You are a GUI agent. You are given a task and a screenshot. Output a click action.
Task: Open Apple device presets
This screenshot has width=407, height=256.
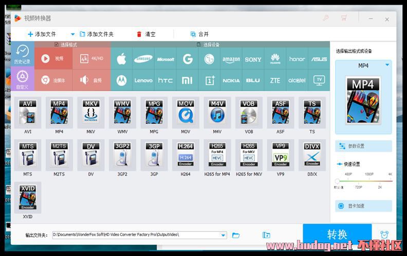coord(121,59)
